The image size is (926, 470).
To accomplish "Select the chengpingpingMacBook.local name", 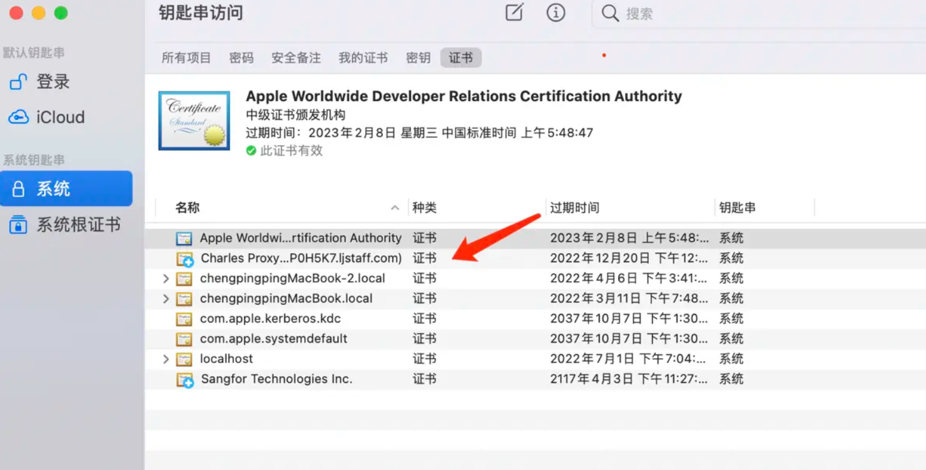I will coord(286,298).
